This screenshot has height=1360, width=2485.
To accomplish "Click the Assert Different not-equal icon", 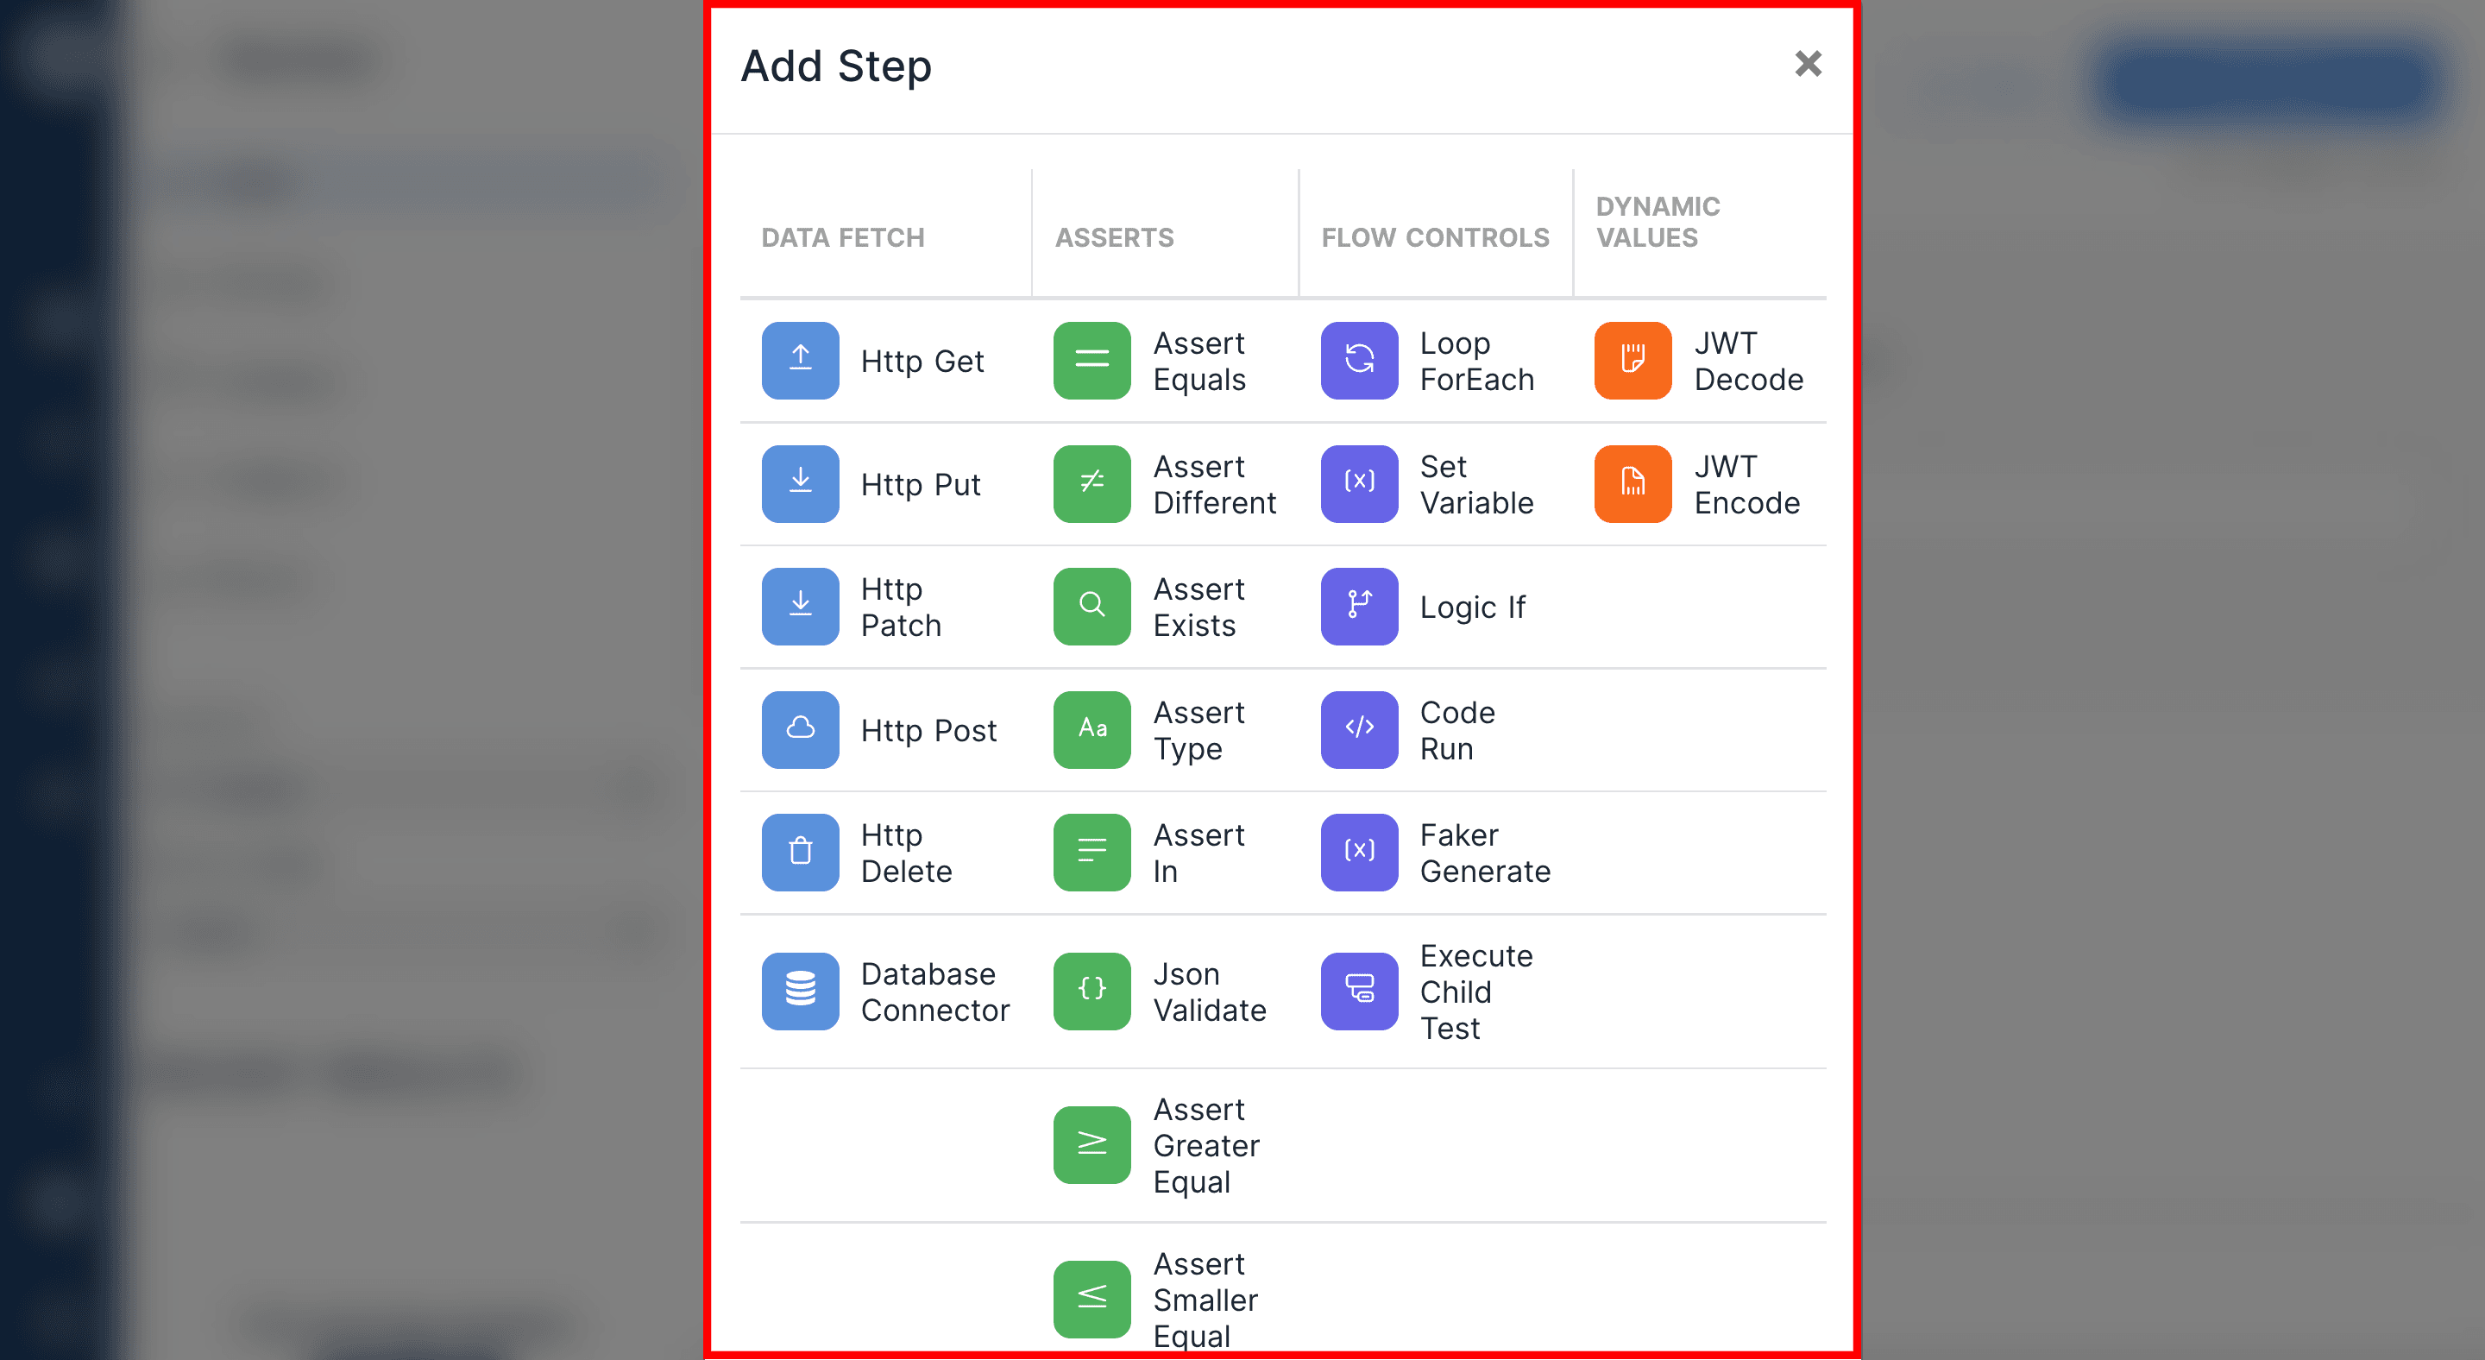I will 1091,483.
